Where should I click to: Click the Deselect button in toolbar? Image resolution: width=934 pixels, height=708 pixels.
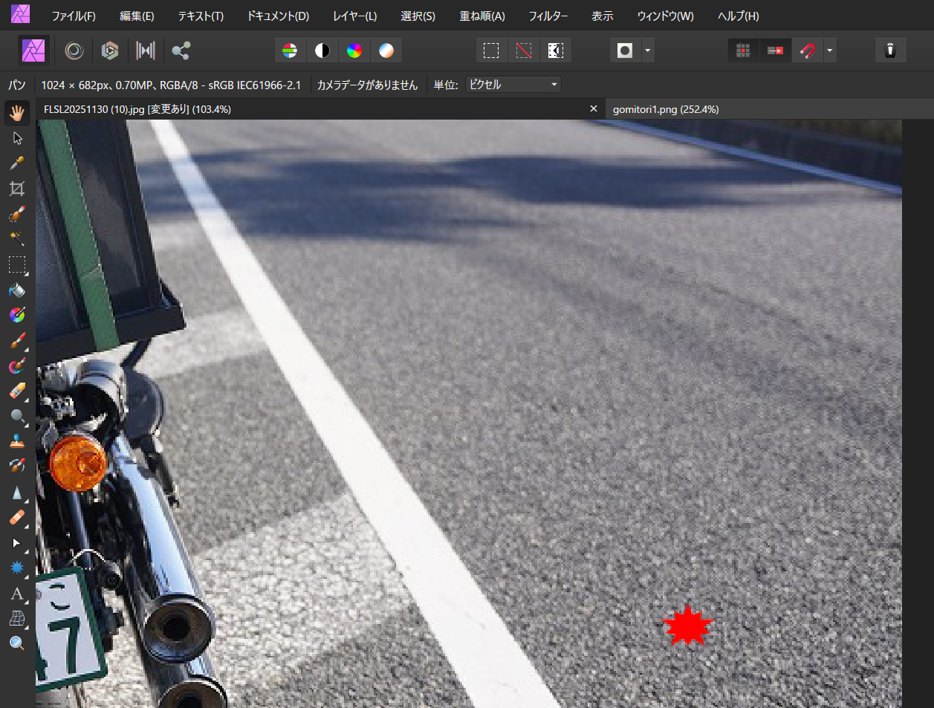pyautogui.click(x=523, y=51)
